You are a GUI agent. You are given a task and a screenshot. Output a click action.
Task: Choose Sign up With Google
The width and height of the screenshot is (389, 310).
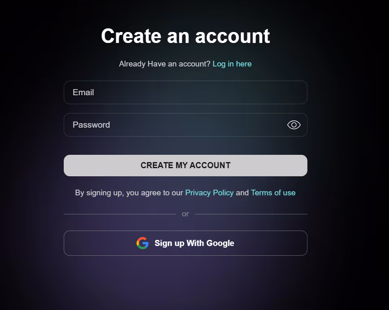click(x=185, y=243)
